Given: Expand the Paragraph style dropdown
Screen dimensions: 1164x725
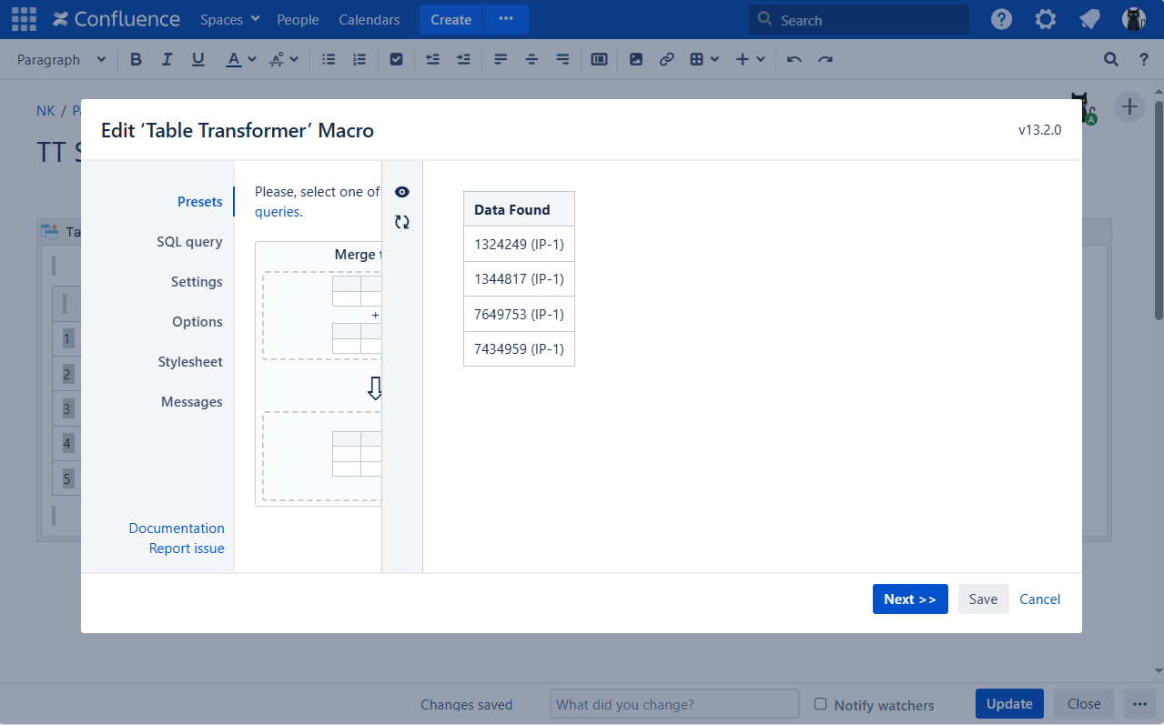Looking at the screenshot, I should pyautogui.click(x=61, y=59).
